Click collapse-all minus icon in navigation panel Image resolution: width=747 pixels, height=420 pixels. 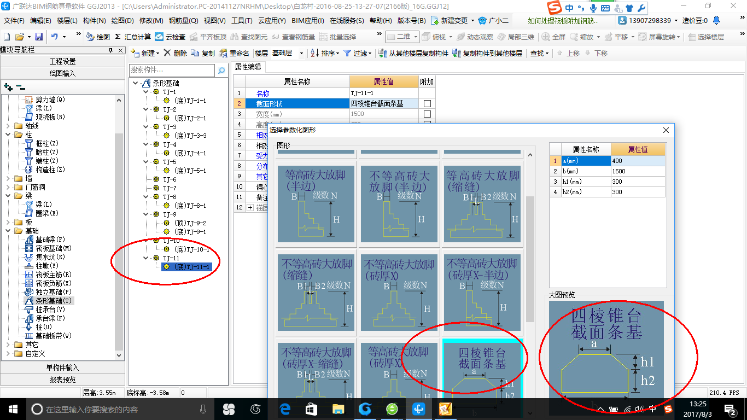point(21,87)
